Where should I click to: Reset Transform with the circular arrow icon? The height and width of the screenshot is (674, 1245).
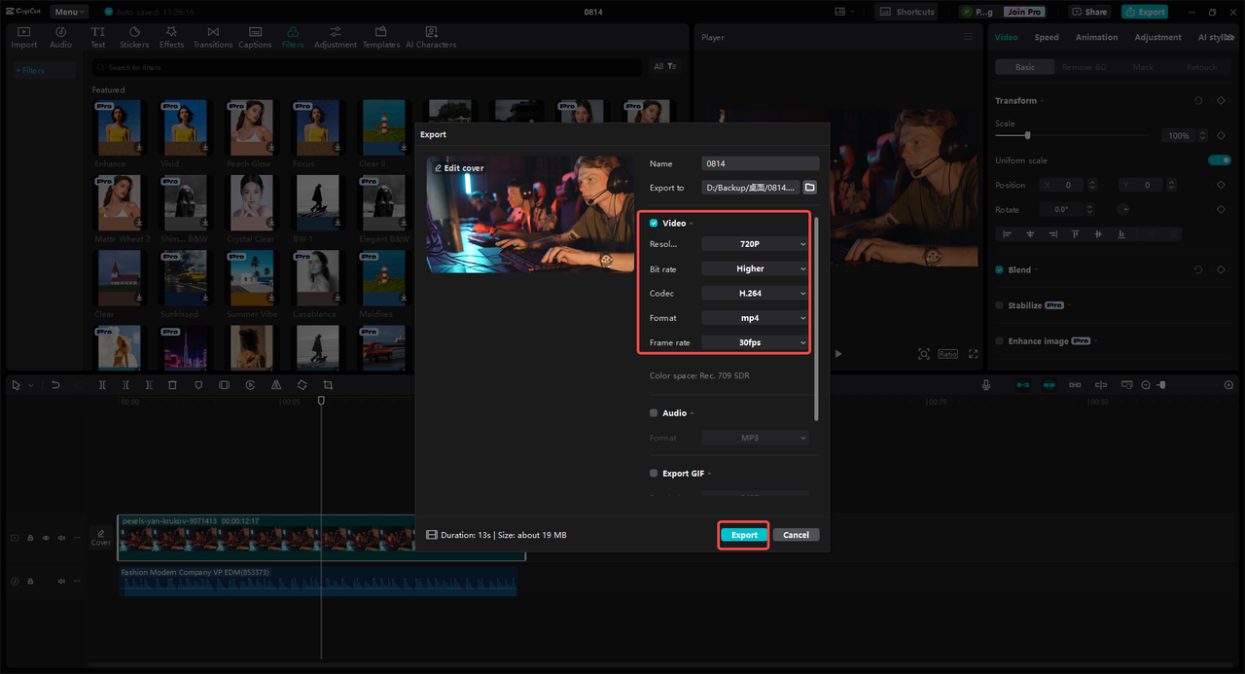click(x=1197, y=101)
